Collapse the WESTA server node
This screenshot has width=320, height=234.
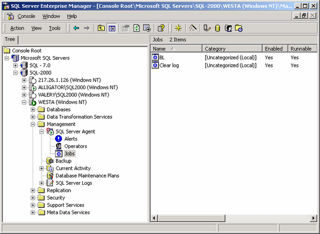24,102
